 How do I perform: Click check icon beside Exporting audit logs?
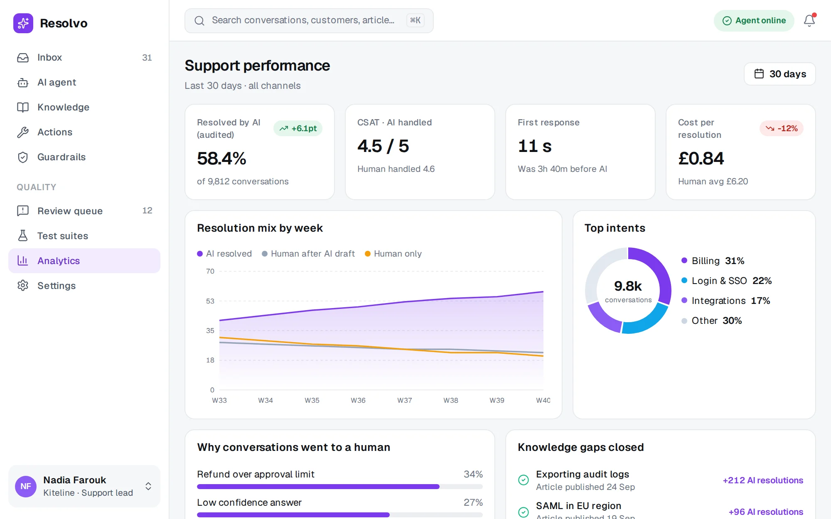click(524, 480)
